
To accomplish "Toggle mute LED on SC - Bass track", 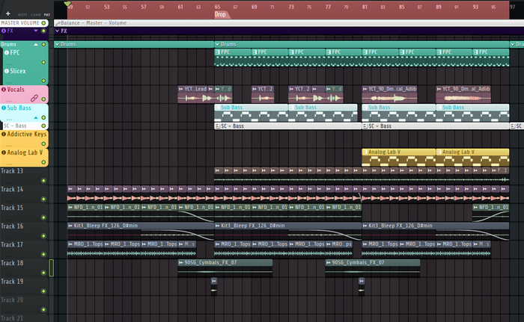I will coord(43,126).
